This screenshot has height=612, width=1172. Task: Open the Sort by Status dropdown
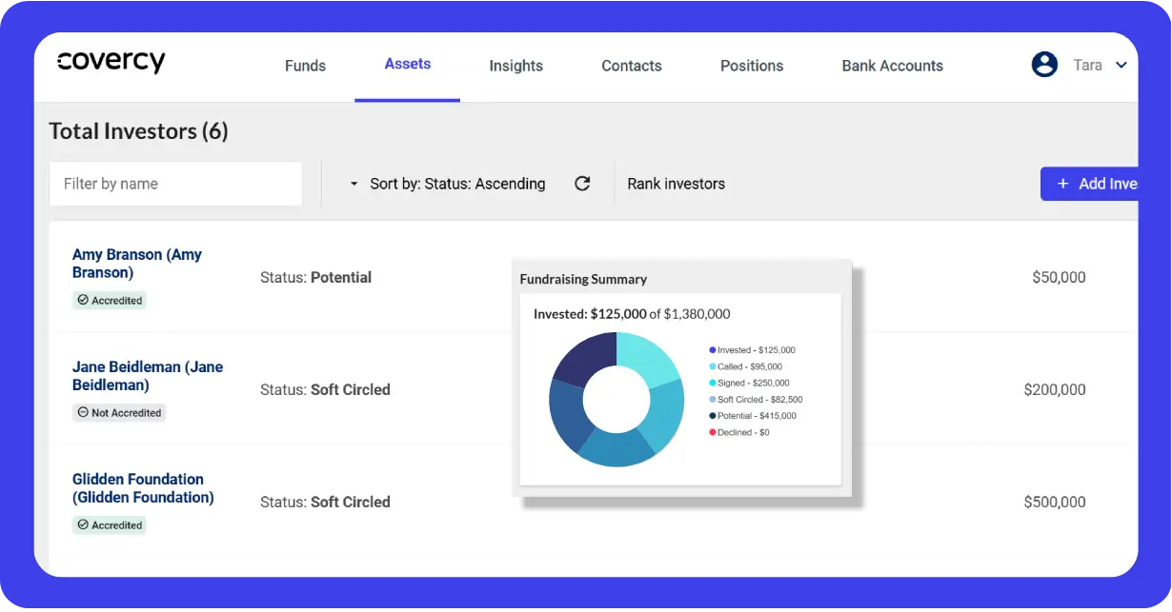pyautogui.click(x=457, y=184)
